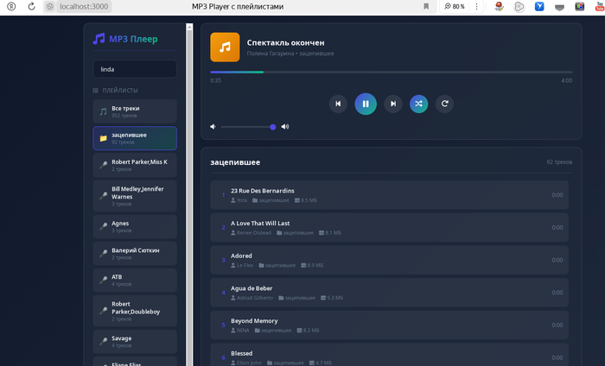The height and width of the screenshot is (366, 605).
Task: Skip to the previous track
Action: click(338, 104)
